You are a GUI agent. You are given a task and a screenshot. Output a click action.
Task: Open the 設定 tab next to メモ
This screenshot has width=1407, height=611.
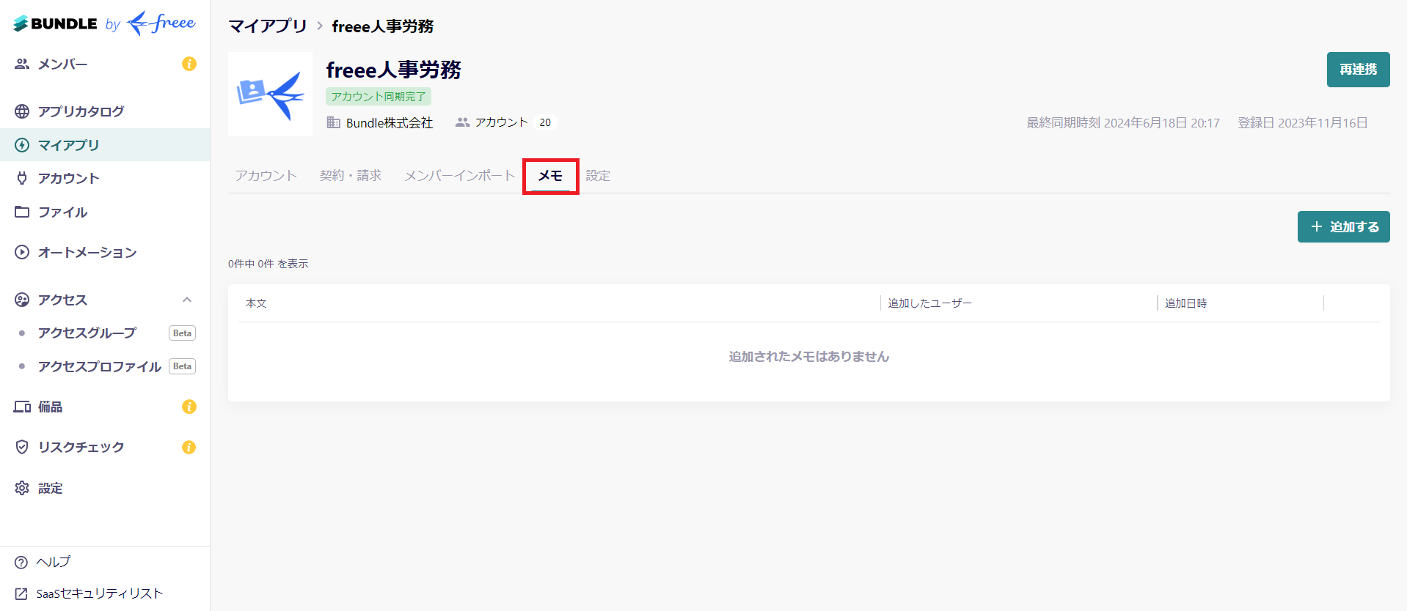[x=598, y=176]
